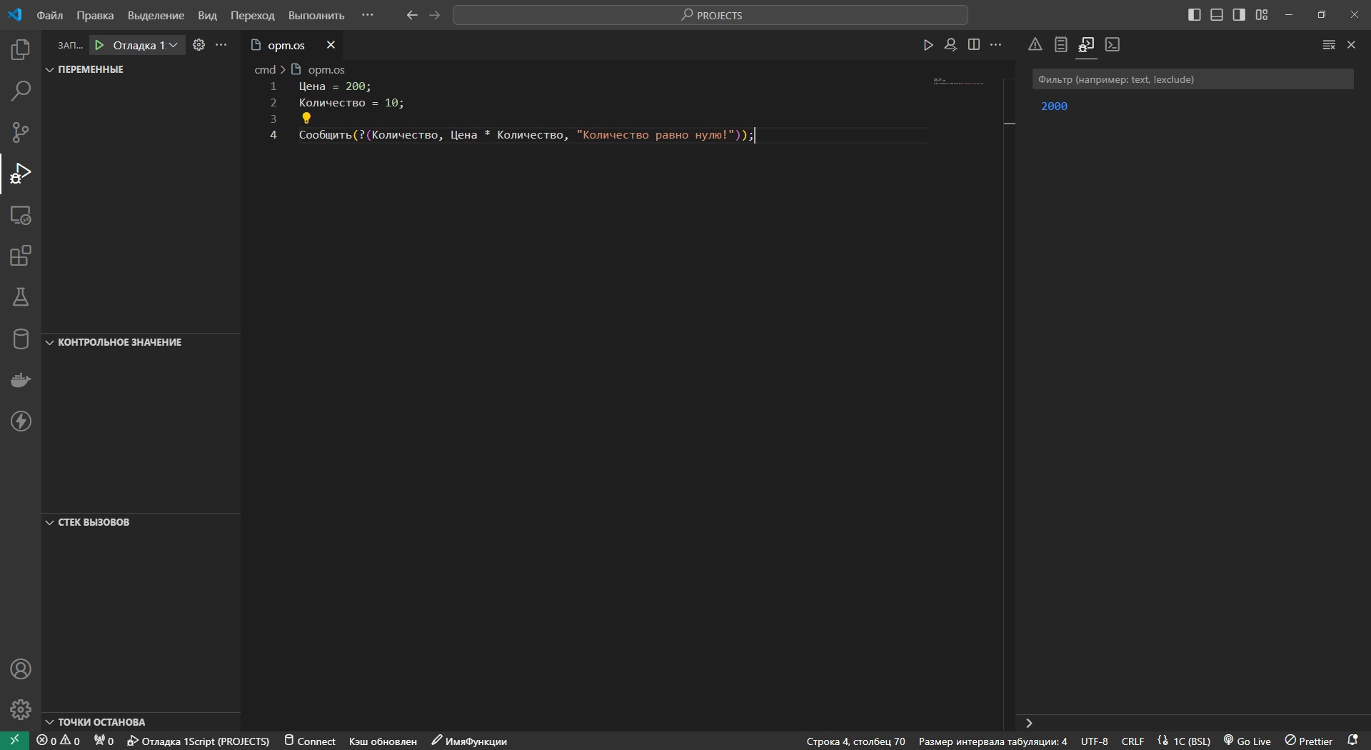Screen dimensions: 1371x750
Task: Open the Docker whale view
Action: [x=21, y=380]
